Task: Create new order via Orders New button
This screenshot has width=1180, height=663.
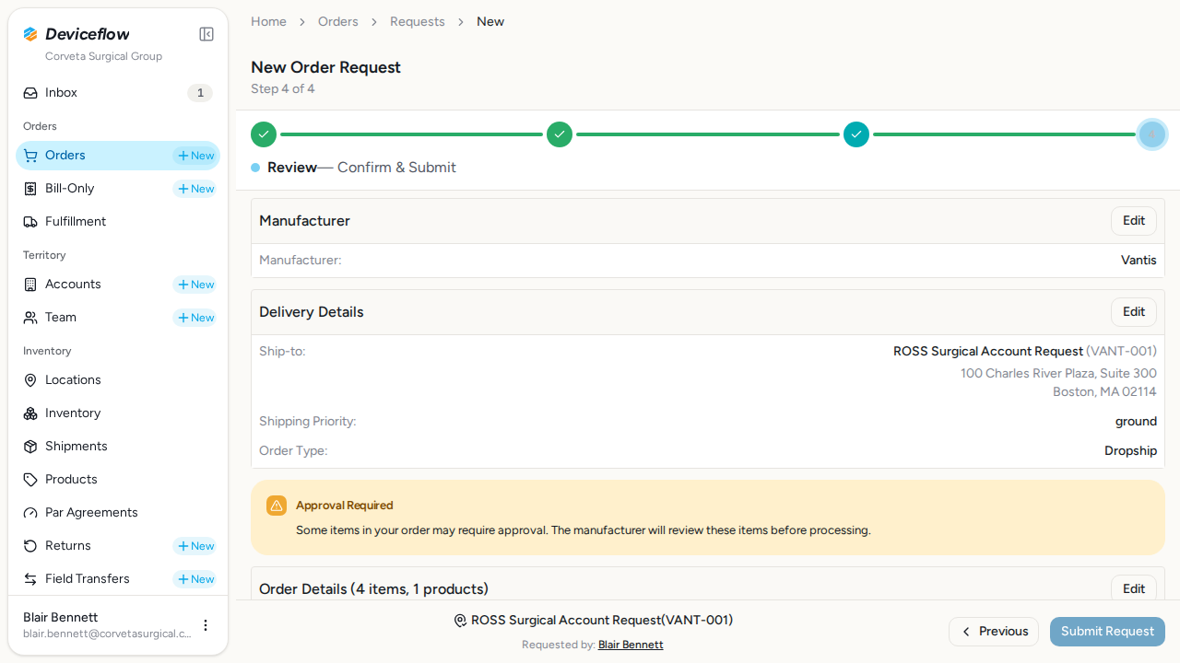Action: pos(195,156)
